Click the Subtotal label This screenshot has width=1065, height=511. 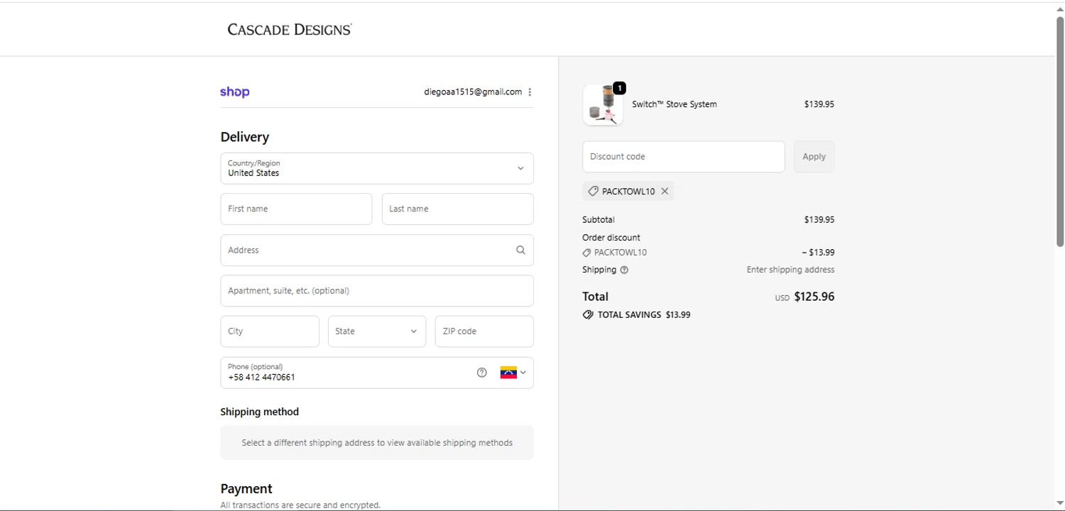(599, 220)
